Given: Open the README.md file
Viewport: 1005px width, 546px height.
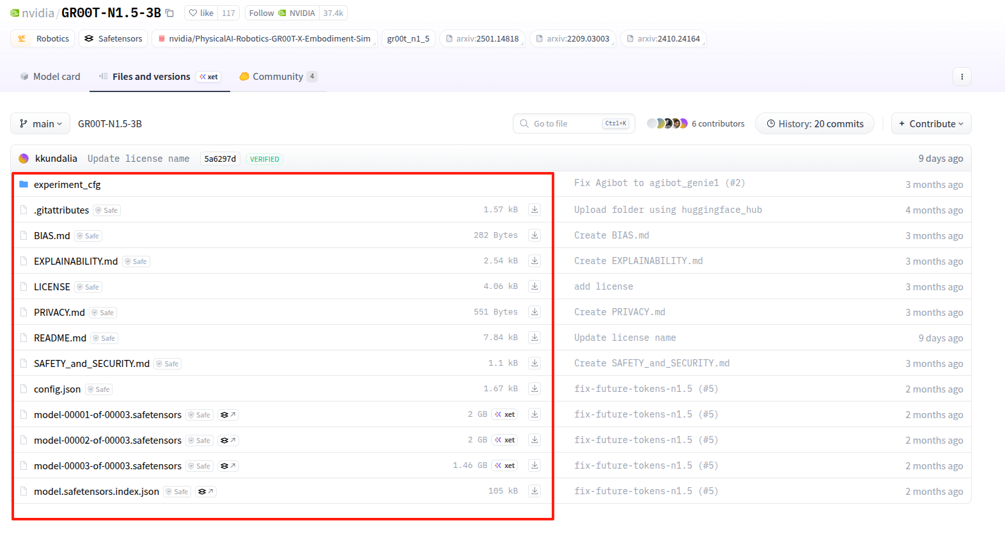Looking at the screenshot, I should point(60,338).
